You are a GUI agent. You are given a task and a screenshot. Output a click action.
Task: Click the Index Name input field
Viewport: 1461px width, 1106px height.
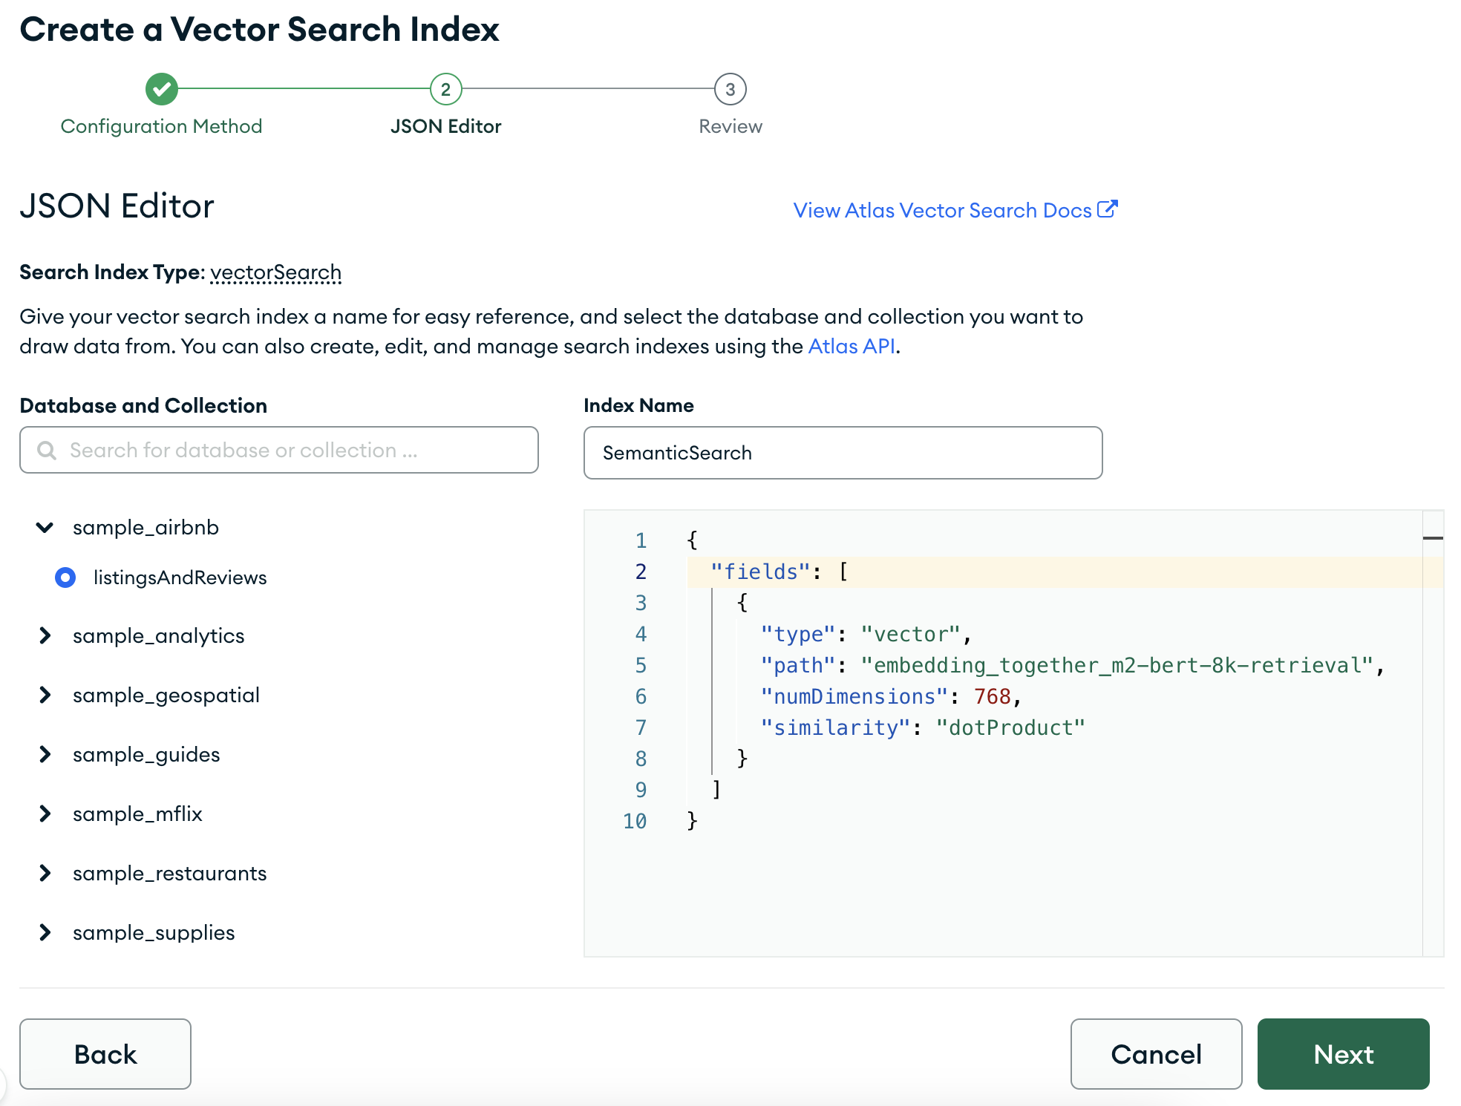tap(843, 453)
